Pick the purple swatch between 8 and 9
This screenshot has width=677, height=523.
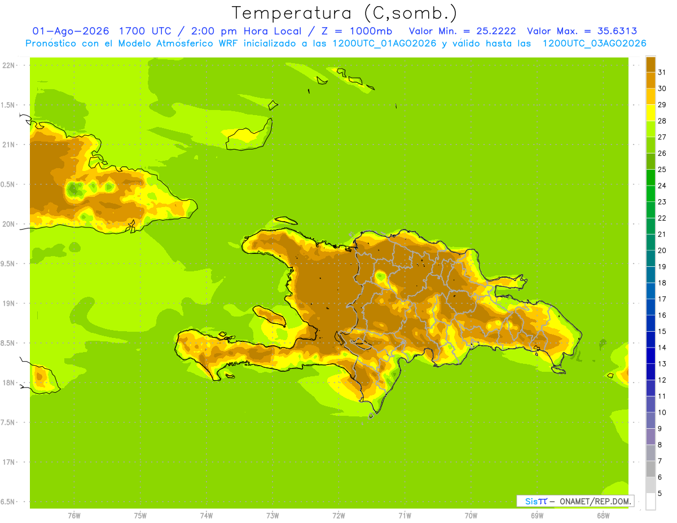(650, 437)
